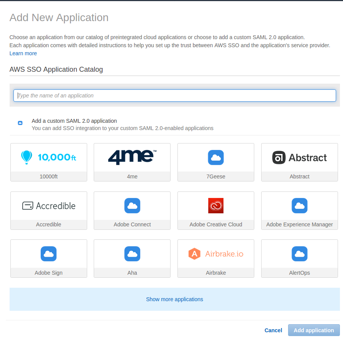Screen dimensions: 343x338
Task: Select the 10000ft application icon
Action: [x=48, y=157]
